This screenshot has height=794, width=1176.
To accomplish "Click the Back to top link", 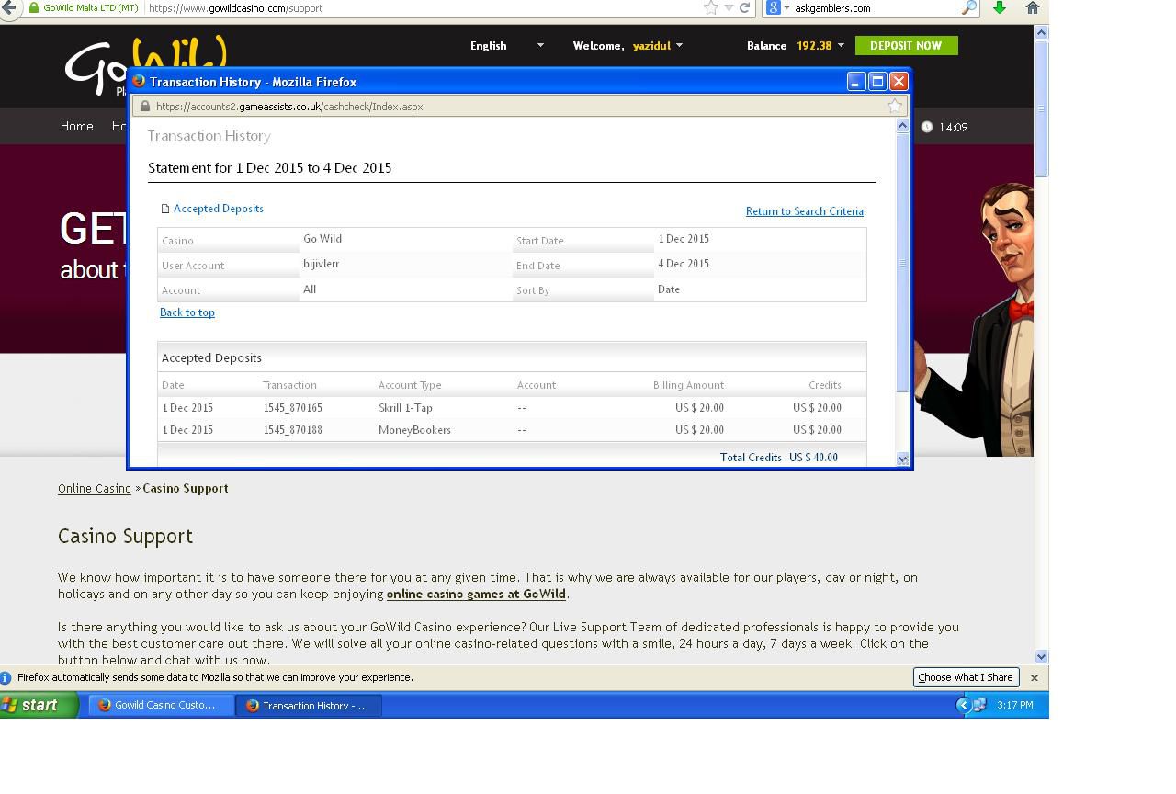I will (x=187, y=312).
